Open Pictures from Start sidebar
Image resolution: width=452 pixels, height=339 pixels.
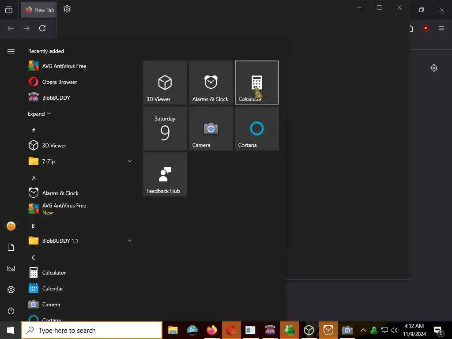11,268
